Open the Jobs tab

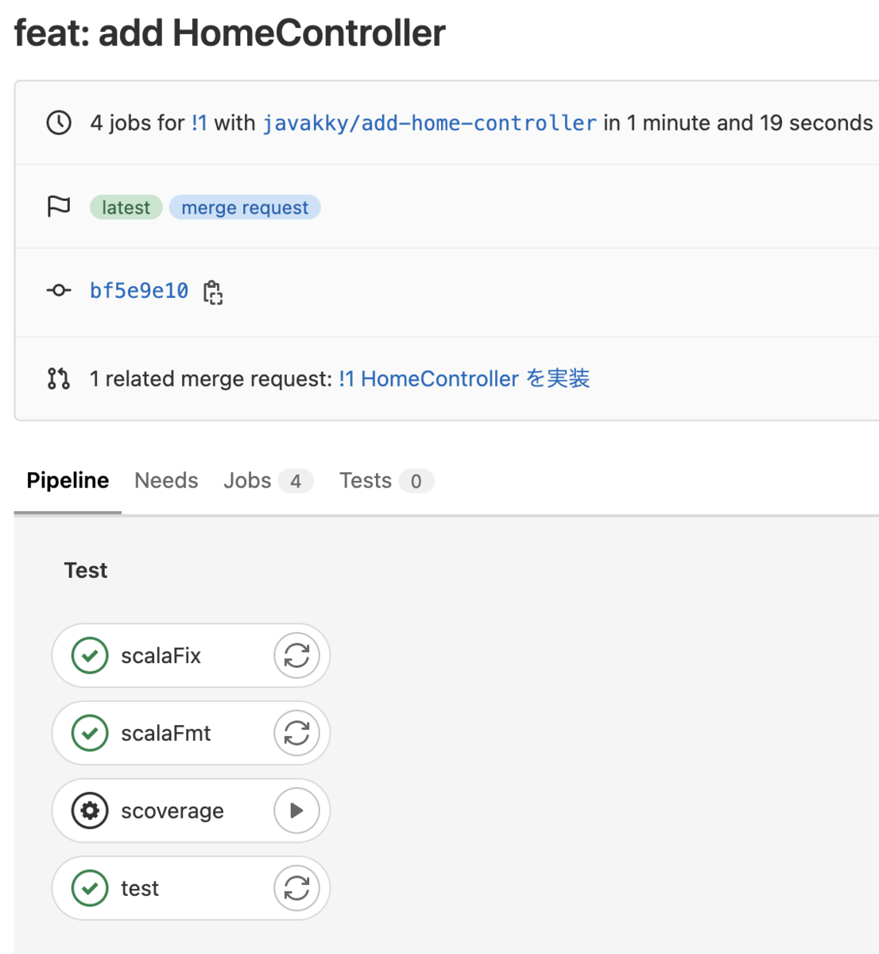point(268,481)
